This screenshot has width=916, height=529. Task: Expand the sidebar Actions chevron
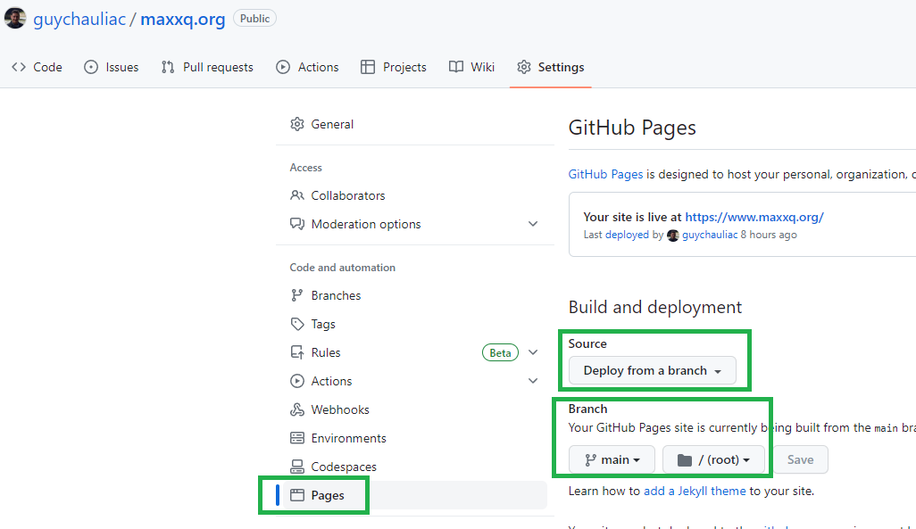[x=533, y=381]
